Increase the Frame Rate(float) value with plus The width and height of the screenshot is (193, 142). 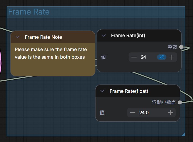pyautogui.click(x=170, y=112)
